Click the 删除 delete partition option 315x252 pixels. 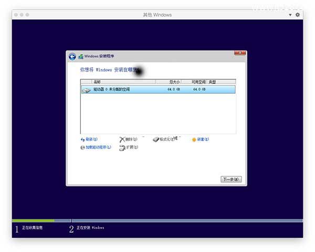(x=129, y=139)
